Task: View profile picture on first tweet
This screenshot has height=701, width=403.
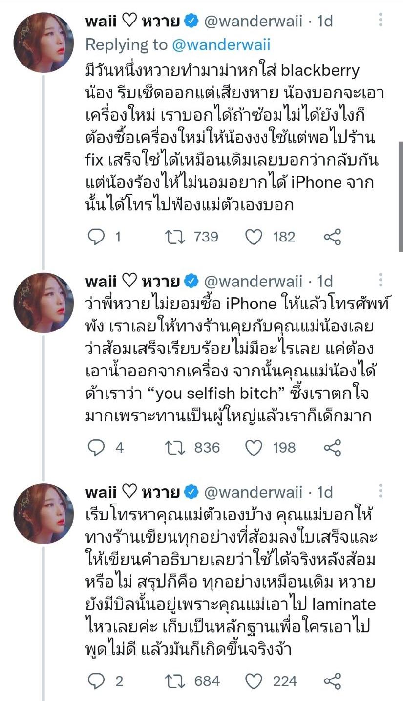Action: pos(44,43)
